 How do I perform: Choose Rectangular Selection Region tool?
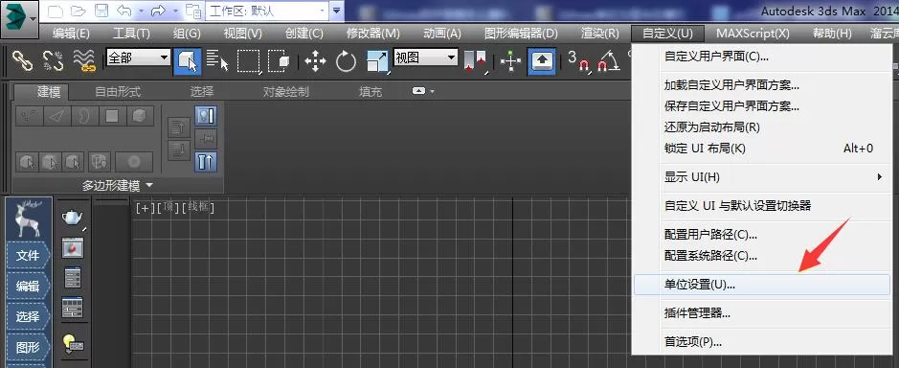coord(249,61)
